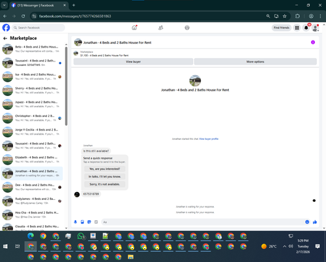The width and height of the screenshot is (326, 262).
Task: Open Chrome zoom magnifier icon in address bar
Action: [268, 16]
